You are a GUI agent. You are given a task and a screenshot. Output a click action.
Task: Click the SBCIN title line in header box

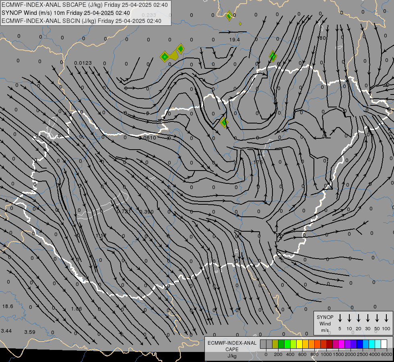coord(81,21)
